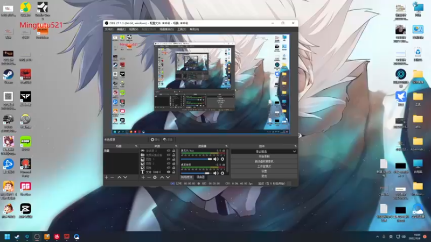Open the red NetEase Music taskbar icon
The width and height of the screenshot is (431, 242).
[x=57, y=237]
